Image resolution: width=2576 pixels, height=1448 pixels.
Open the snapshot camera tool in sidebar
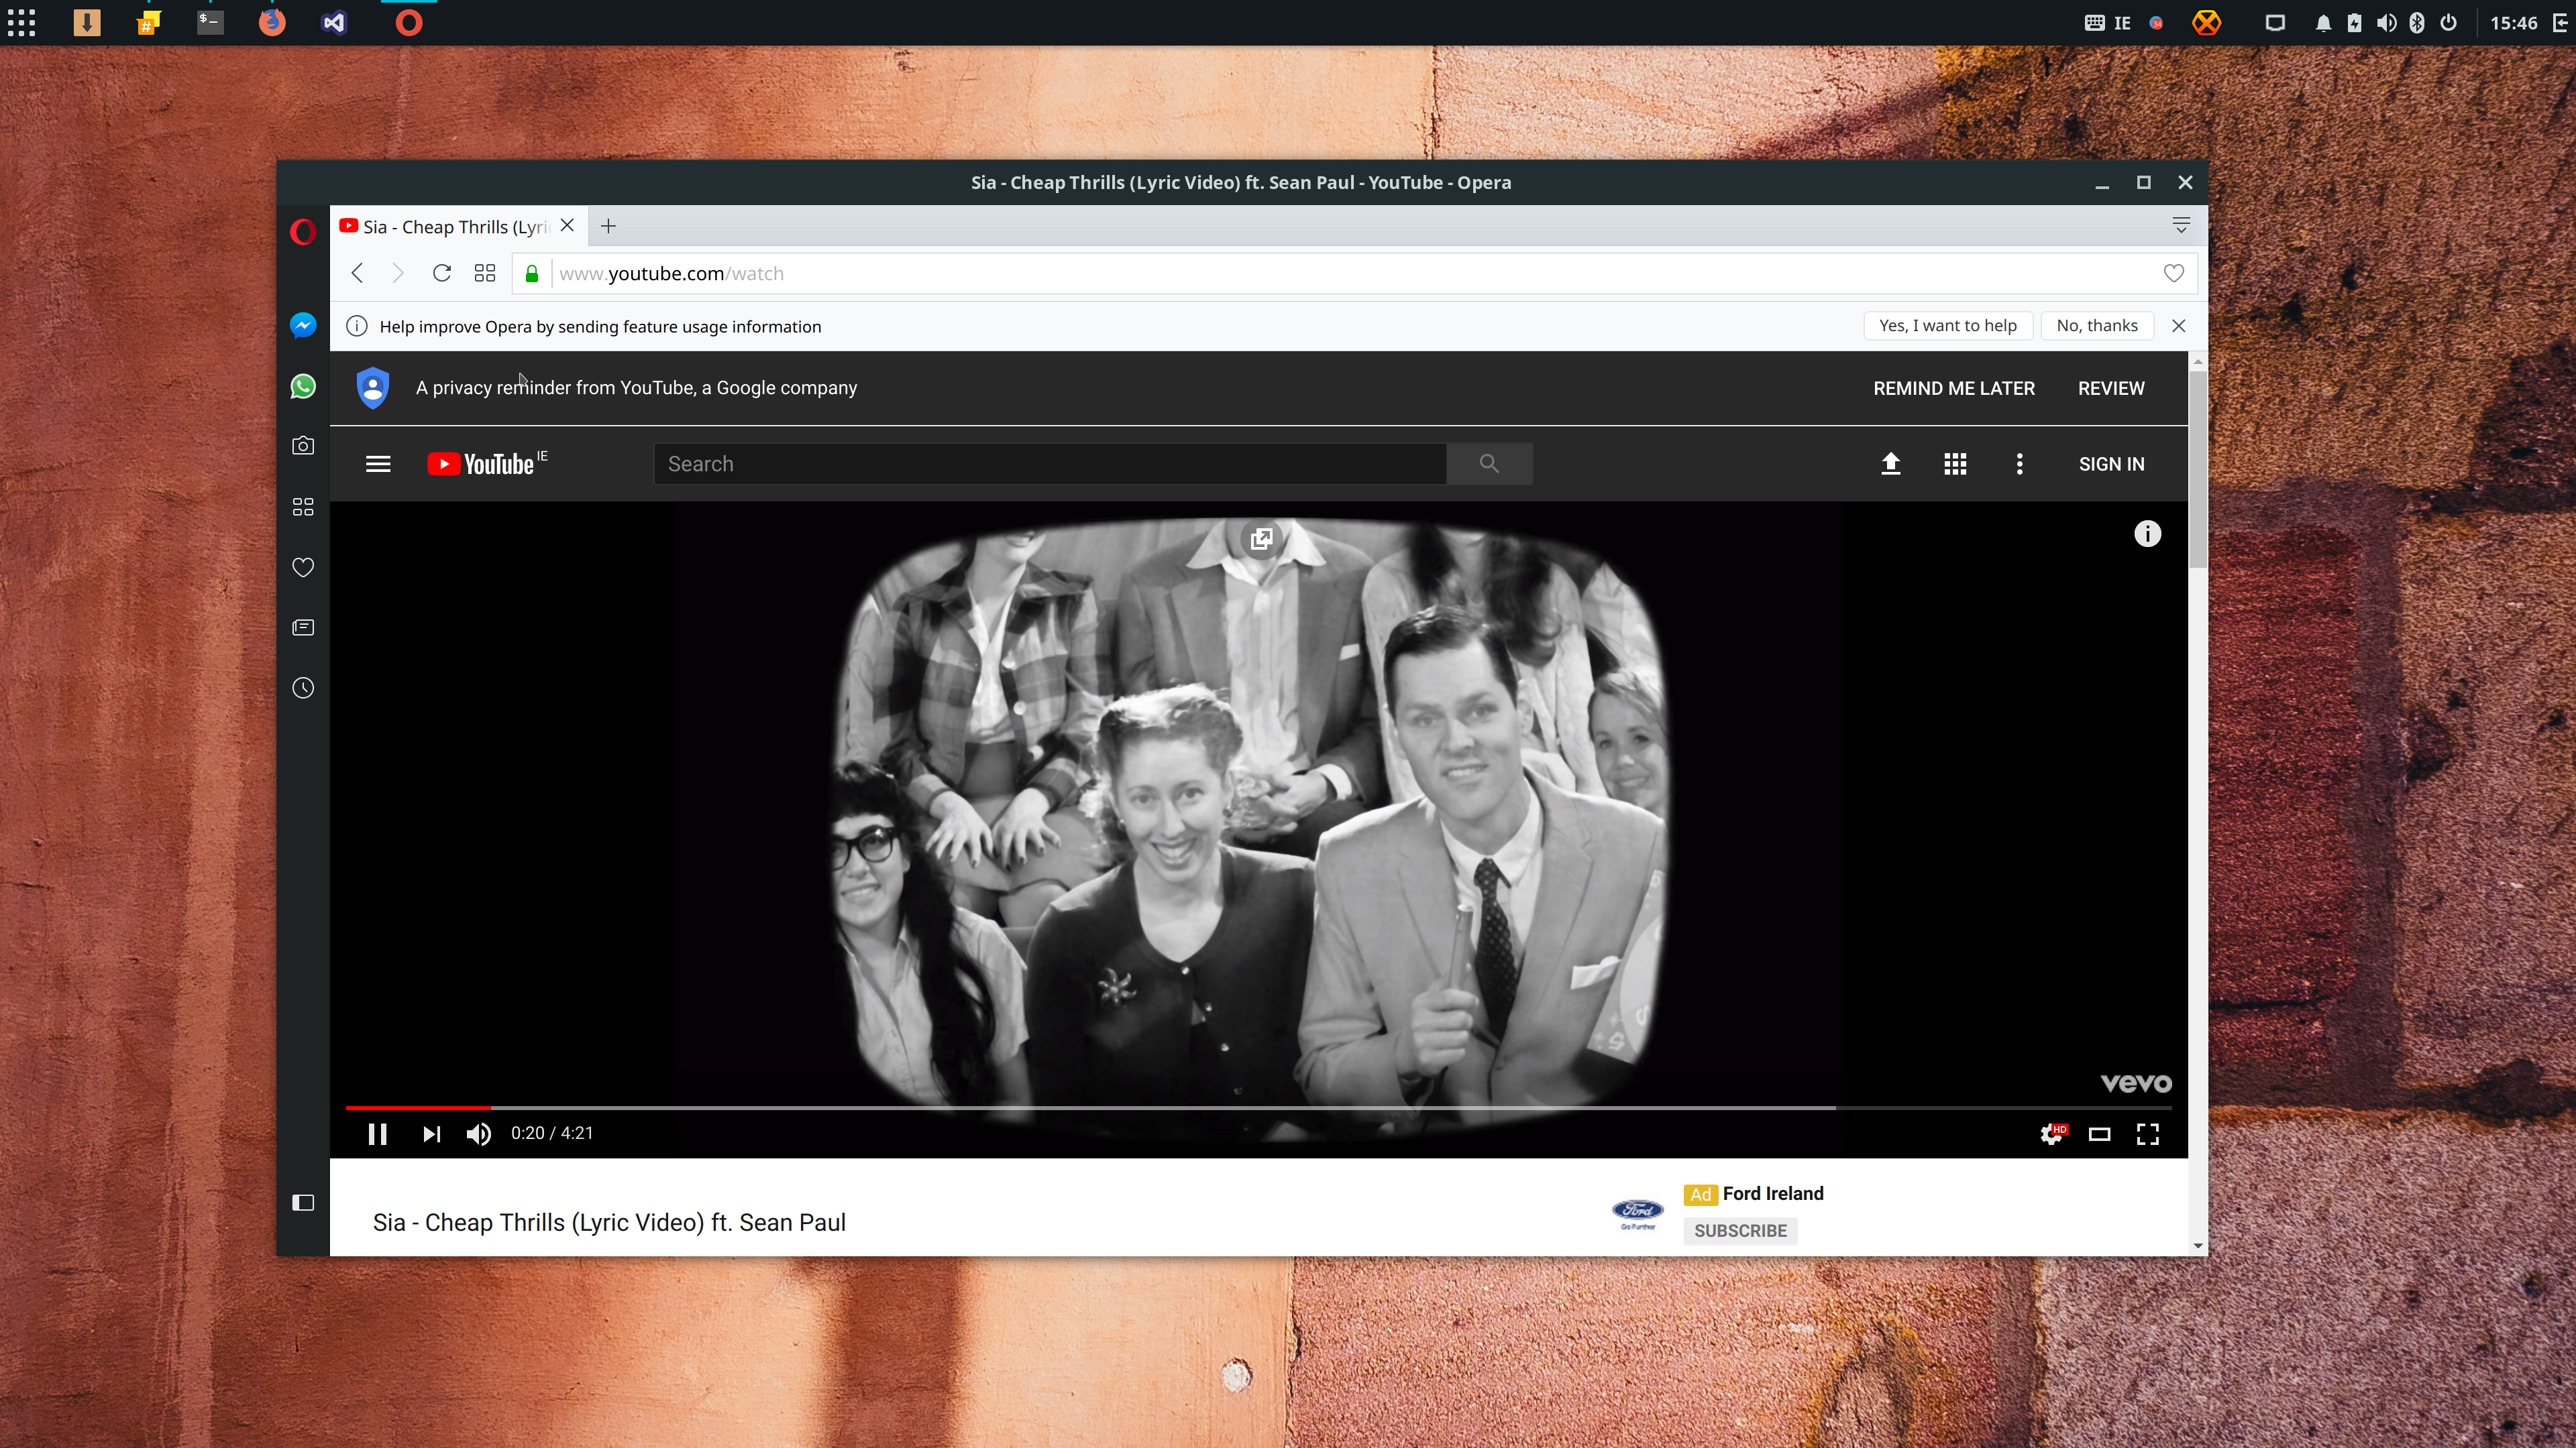pos(303,446)
